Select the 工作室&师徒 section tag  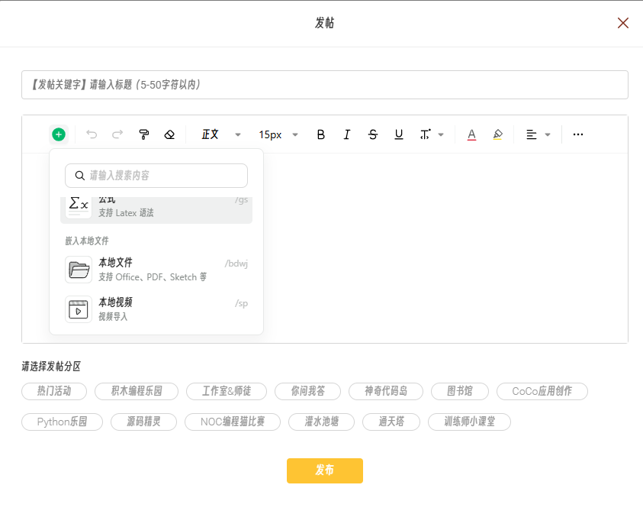pyautogui.click(x=227, y=391)
